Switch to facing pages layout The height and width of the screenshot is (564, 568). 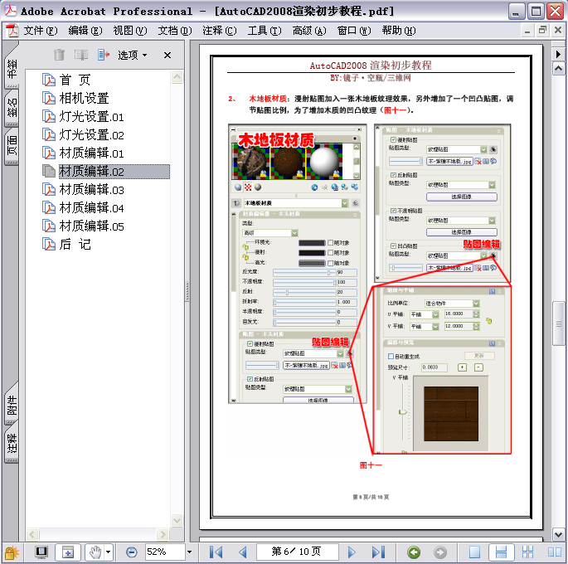pos(555,552)
